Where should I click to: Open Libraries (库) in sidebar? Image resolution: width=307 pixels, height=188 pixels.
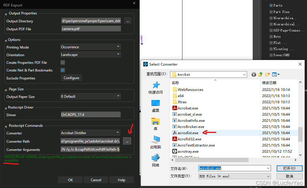point(156,124)
